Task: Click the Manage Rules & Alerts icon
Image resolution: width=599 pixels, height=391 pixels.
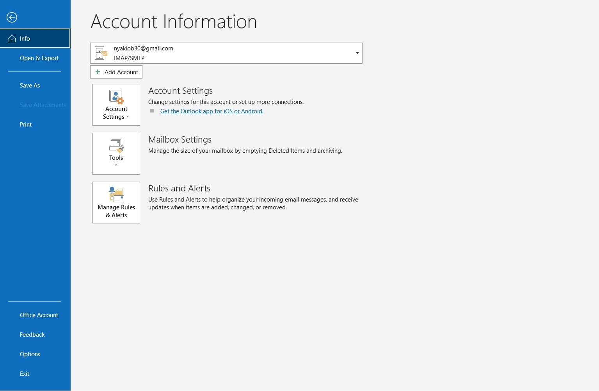Action: (116, 195)
